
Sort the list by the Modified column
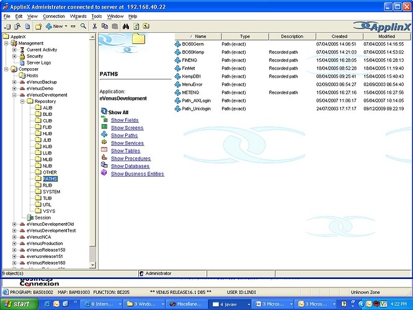(x=387, y=37)
